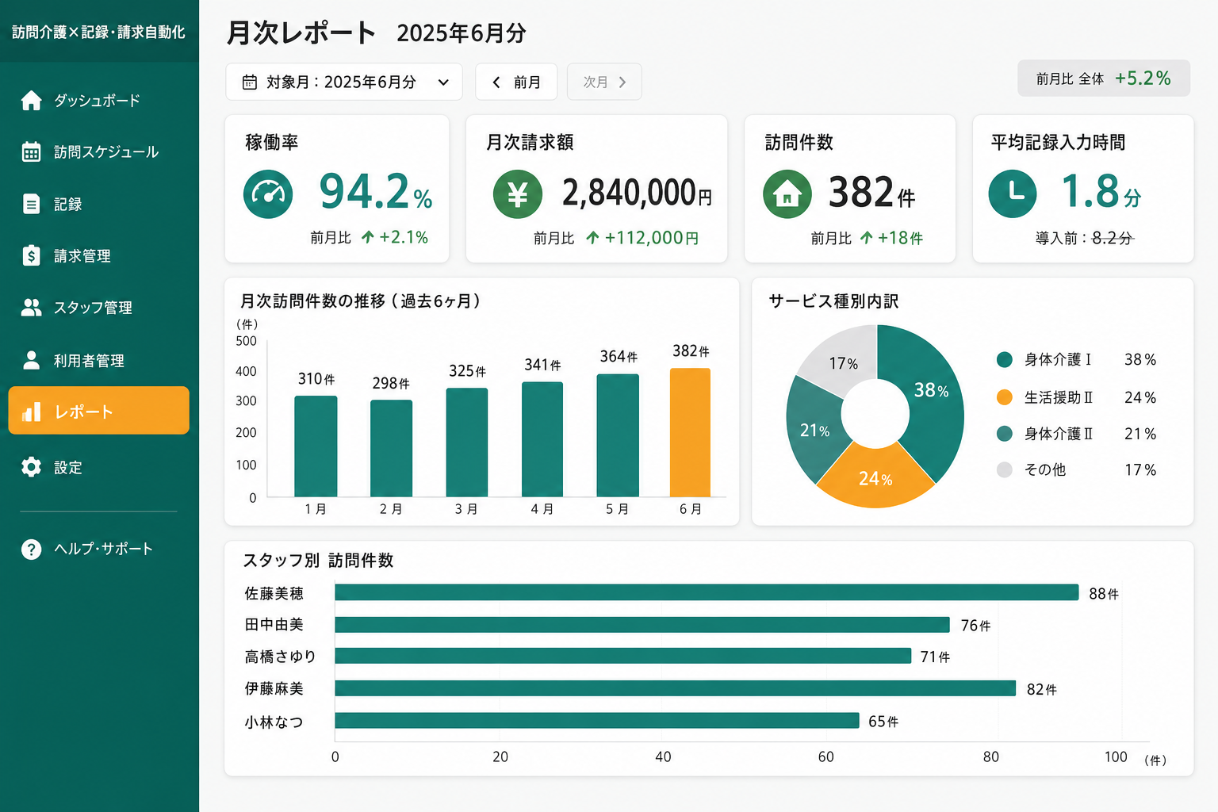
Task: Click the ヘルプ・サポート question mark icon
Action: point(31,549)
